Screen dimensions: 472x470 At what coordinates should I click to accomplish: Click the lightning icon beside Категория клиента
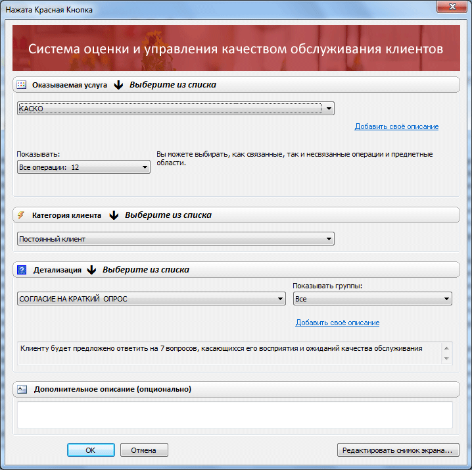[x=21, y=215]
